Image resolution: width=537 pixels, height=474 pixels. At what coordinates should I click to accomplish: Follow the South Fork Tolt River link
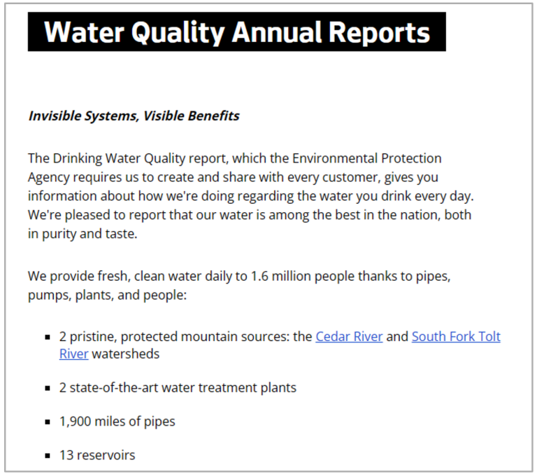455,337
